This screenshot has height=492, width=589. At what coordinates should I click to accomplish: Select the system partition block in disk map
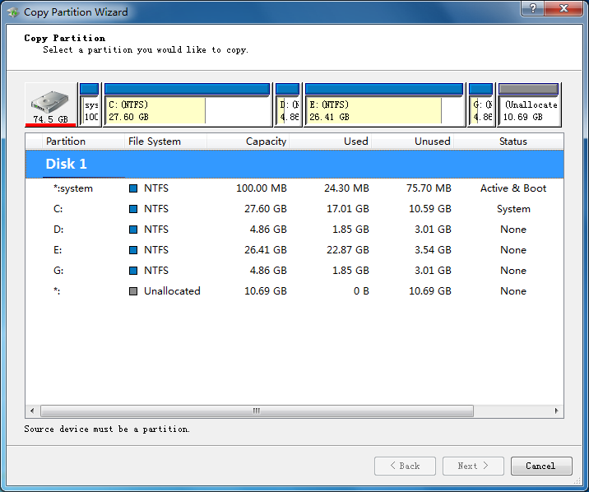90,104
